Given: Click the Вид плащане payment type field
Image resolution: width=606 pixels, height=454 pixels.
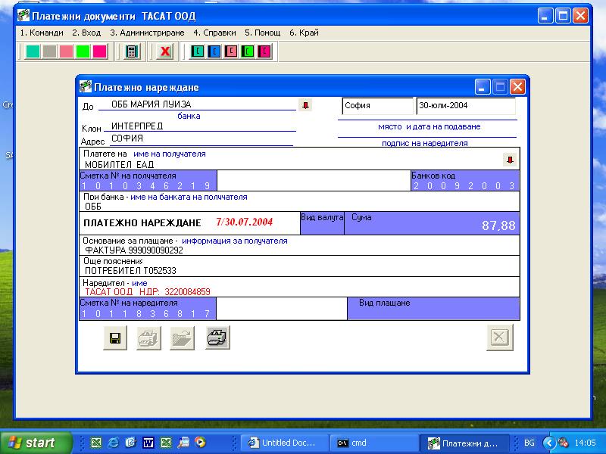Looking at the screenshot, I should tap(433, 309).
